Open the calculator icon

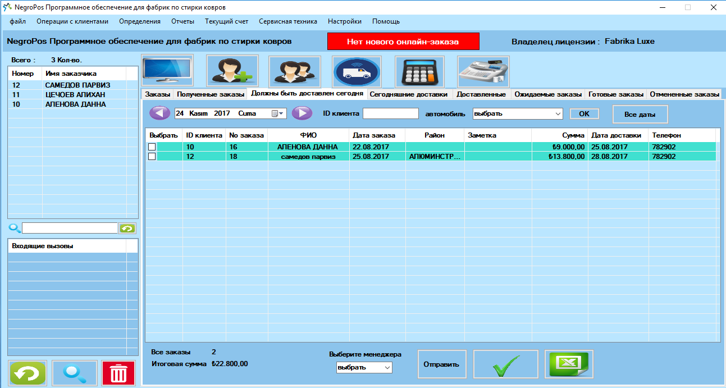pyautogui.click(x=420, y=71)
